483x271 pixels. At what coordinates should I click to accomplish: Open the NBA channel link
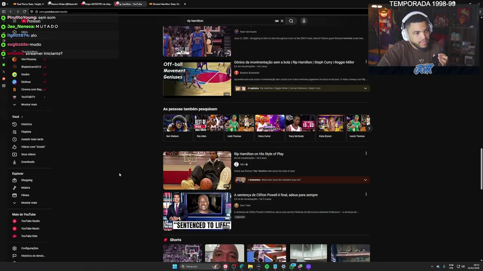point(242,164)
